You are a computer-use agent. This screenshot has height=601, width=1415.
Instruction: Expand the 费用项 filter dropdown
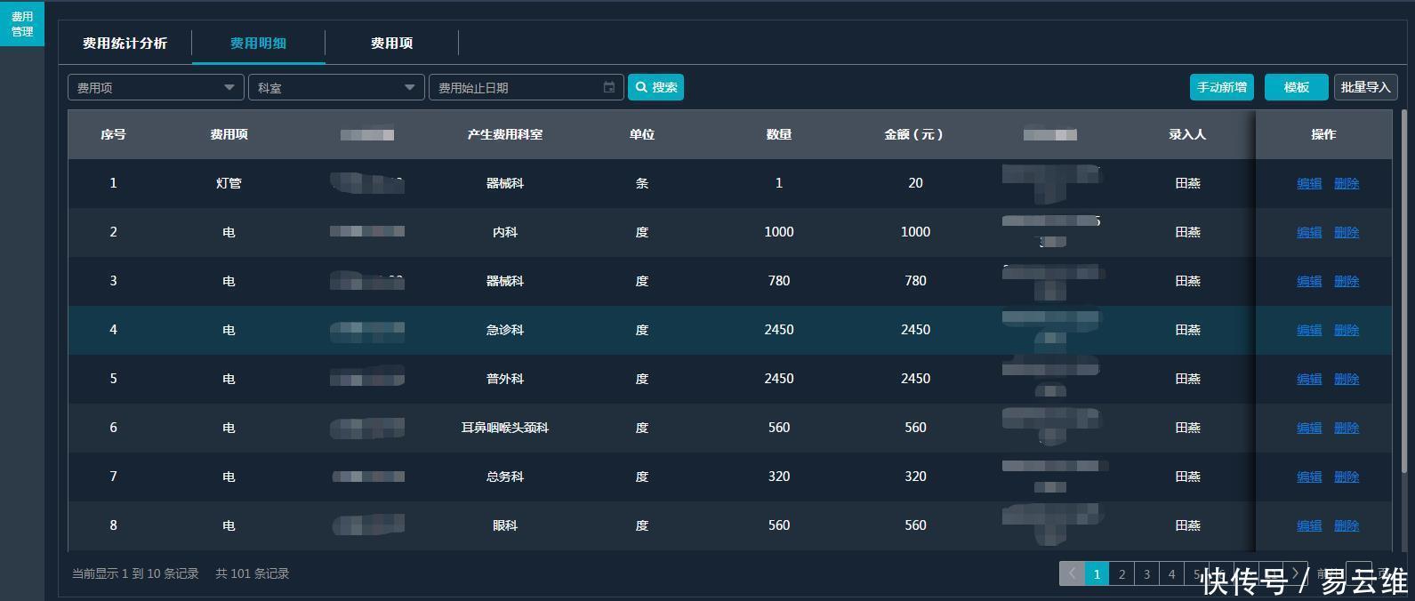(156, 87)
